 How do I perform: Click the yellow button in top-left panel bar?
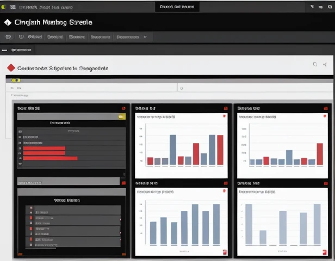[122, 116]
